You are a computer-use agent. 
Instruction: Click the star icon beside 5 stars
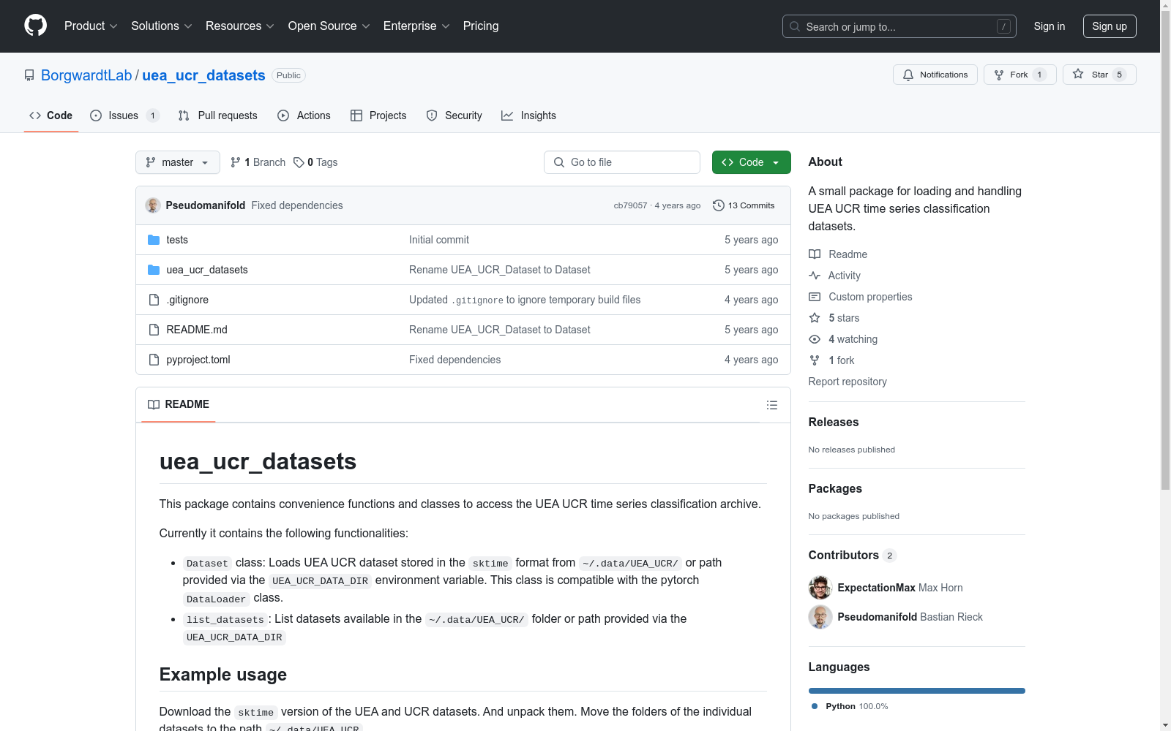coord(815,318)
